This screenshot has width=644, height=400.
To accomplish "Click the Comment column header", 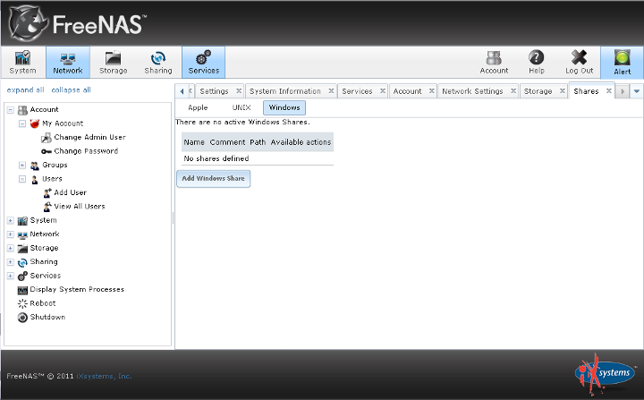I will pos(227,142).
